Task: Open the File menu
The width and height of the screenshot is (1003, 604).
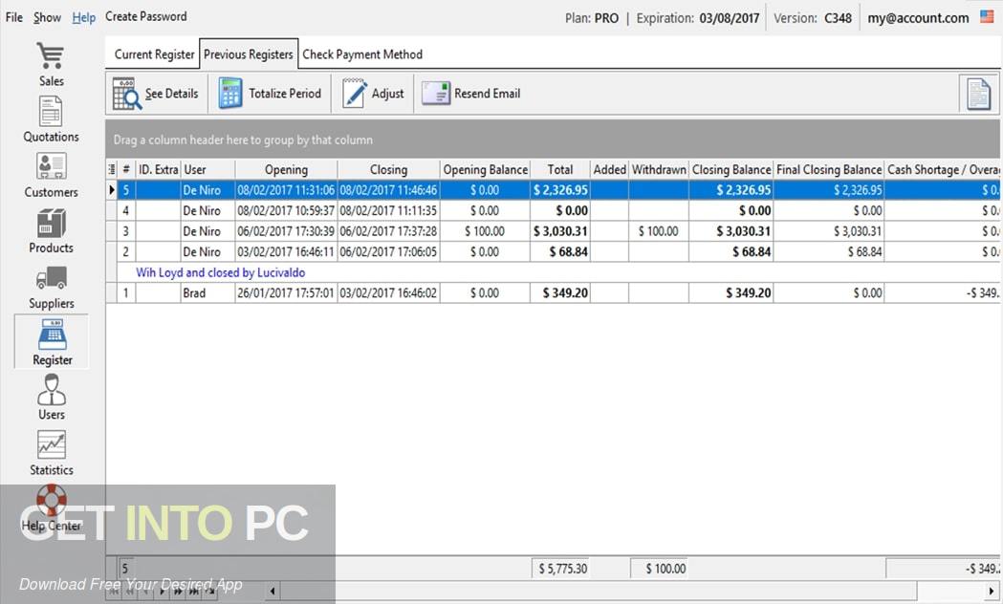Action: click(14, 17)
